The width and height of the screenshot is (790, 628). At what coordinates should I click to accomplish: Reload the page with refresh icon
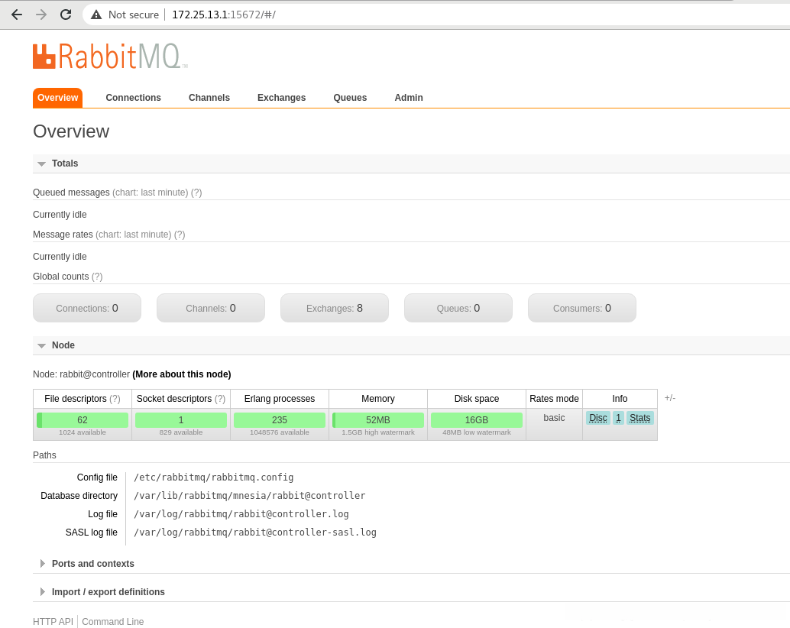(x=66, y=15)
